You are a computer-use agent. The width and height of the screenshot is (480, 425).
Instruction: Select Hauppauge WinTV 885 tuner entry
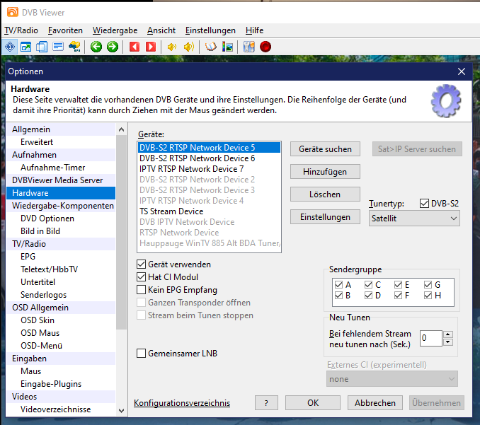pyautogui.click(x=209, y=243)
